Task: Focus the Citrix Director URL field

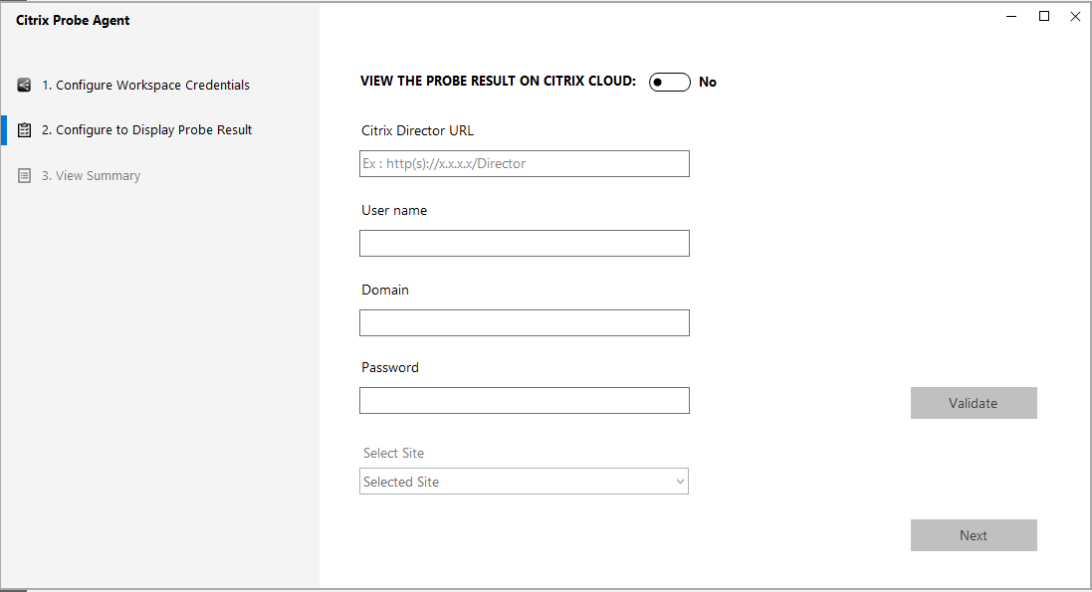Action: pyautogui.click(x=524, y=163)
